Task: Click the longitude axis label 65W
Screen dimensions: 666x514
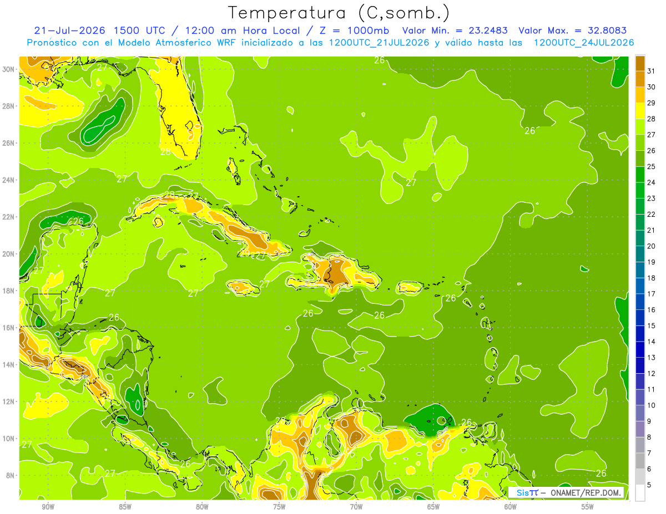Action: (433, 507)
